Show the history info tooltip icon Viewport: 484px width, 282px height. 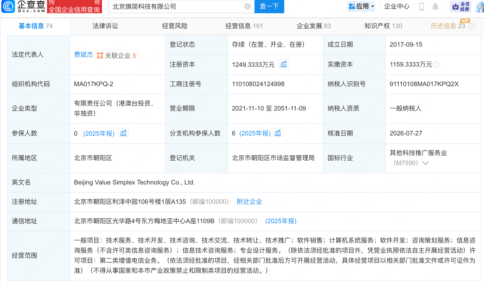[472, 26]
